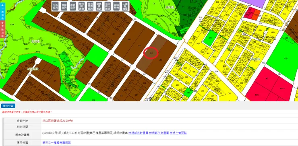This screenshot has width=298, height=146.
Task: Open the 檢視土管要點 link
Action: click(x=178, y=133)
